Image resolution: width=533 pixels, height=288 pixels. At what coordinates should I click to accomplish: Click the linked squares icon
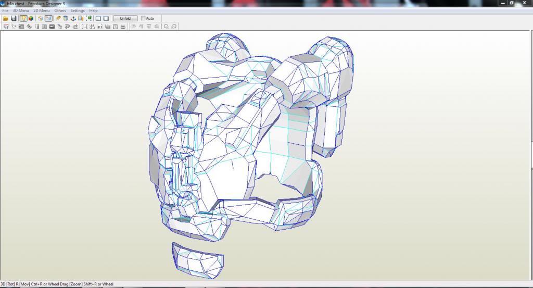(x=92, y=27)
